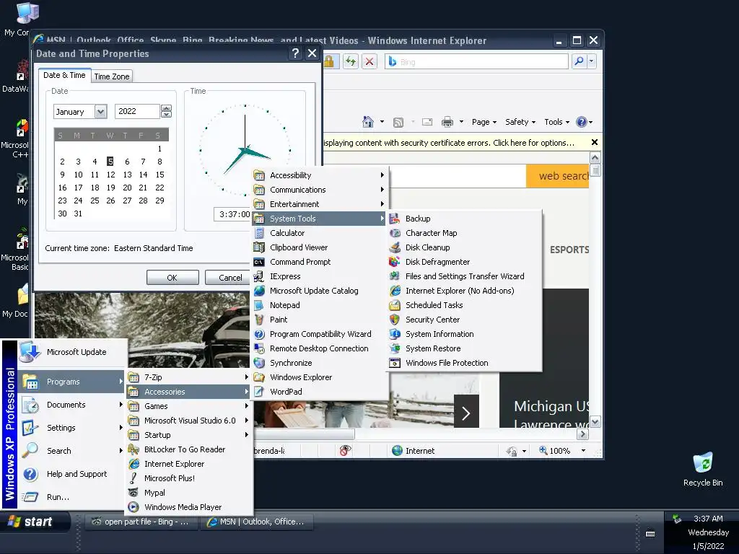Click the web search button

(558, 176)
